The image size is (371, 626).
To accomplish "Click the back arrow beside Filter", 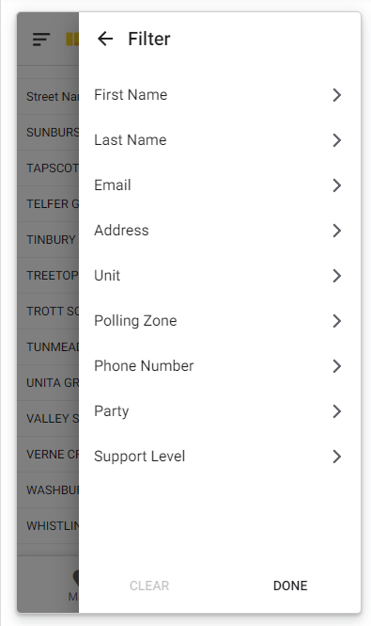I will pos(105,39).
